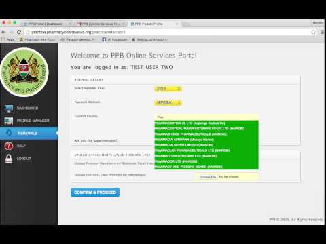Click the Profile Manager icon

[x=9, y=121]
